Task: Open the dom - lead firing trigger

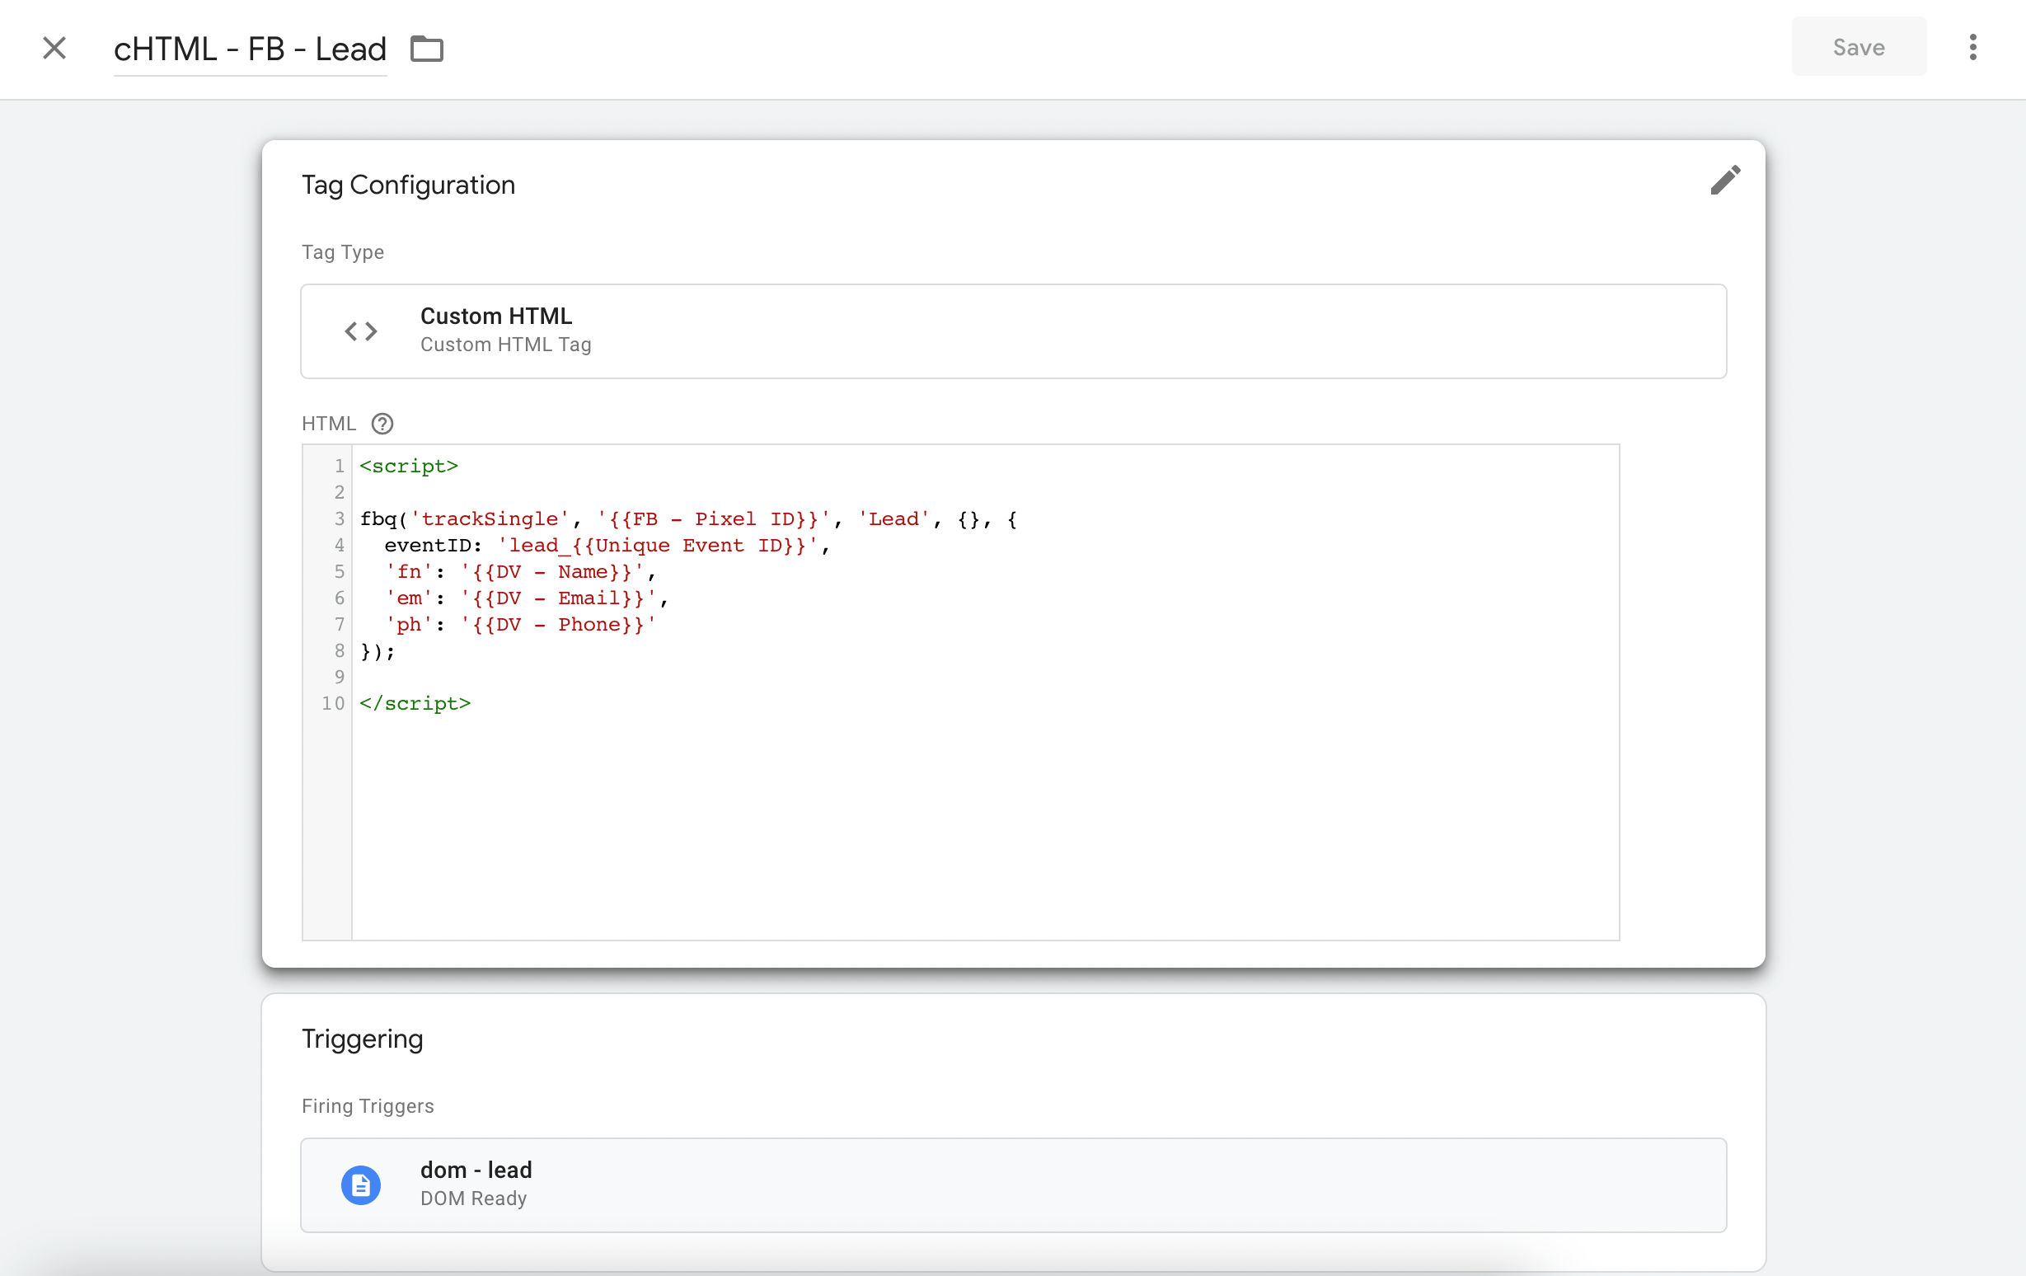Action: click(1013, 1185)
